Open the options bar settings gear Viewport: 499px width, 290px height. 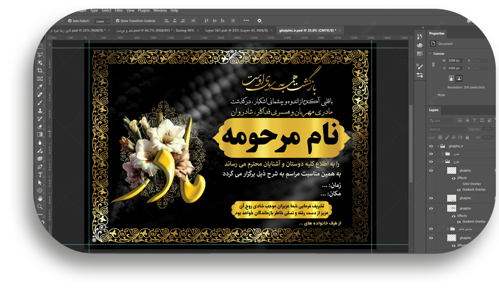[259, 21]
